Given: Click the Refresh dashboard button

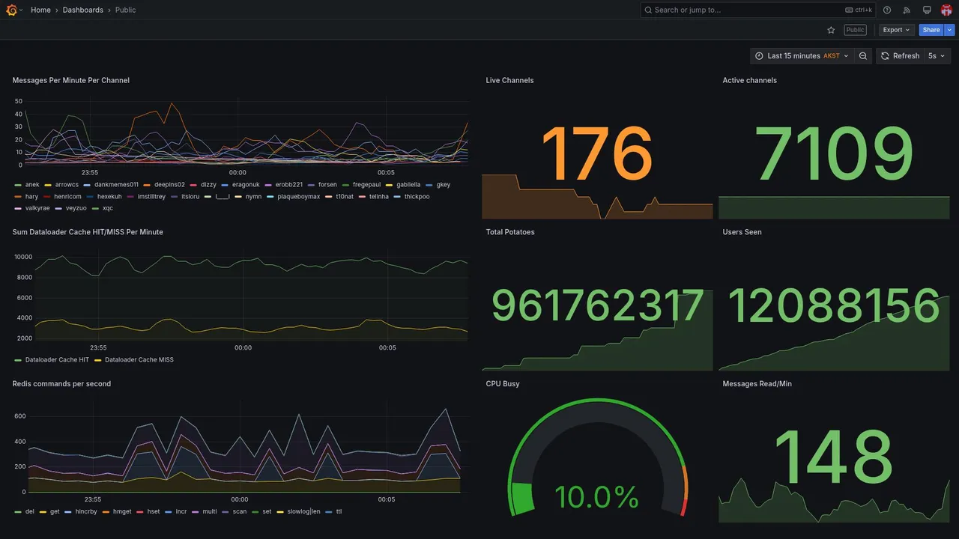Looking at the screenshot, I should 900,56.
